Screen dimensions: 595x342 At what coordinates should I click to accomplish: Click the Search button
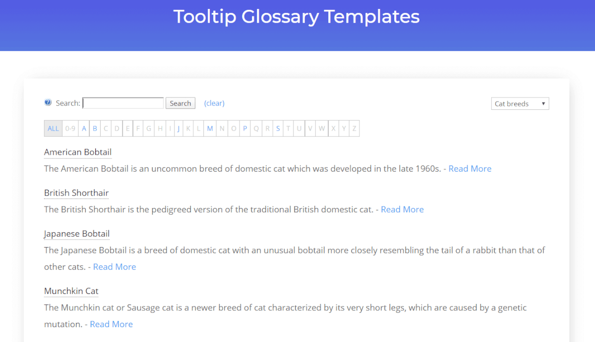[x=180, y=103]
